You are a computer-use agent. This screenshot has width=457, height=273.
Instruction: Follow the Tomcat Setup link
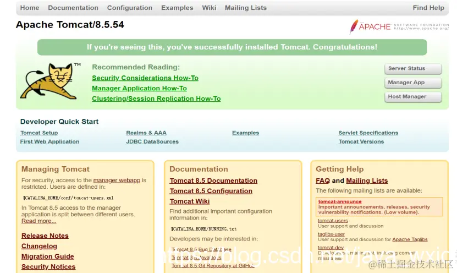click(x=39, y=133)
